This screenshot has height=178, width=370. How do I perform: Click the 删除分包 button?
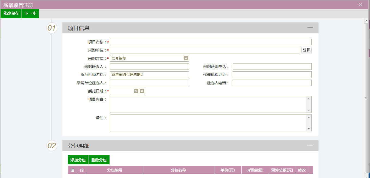coord(99,160)
